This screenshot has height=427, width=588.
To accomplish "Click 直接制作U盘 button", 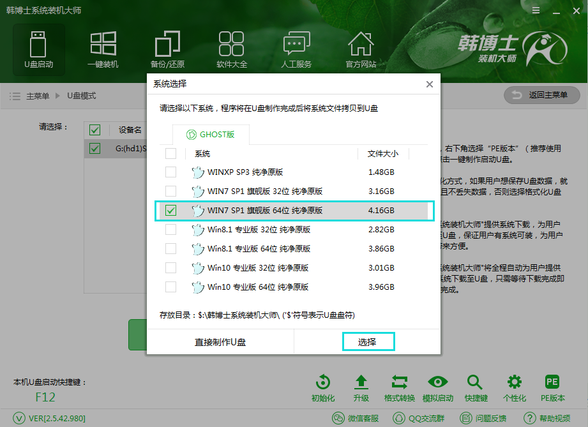I will (x=220, y=342).
